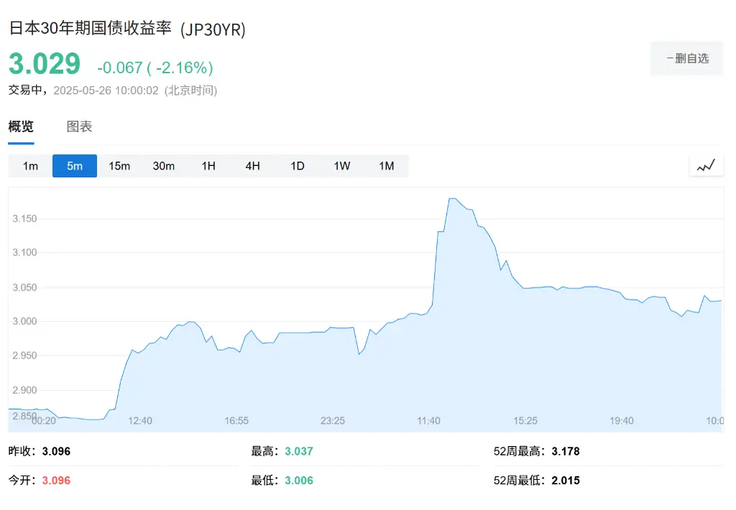
Task: Click the current yield value 3.029
Action: (x=45, y=65)
